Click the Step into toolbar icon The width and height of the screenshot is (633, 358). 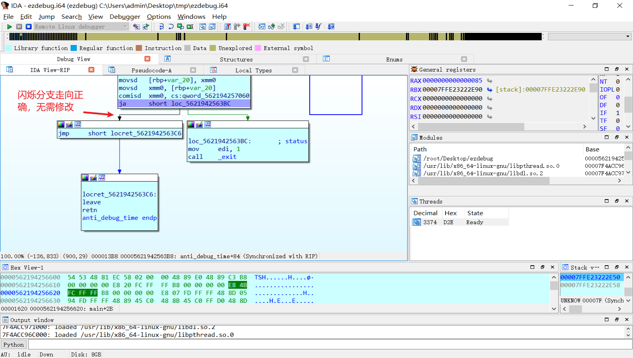pos(161,27)
